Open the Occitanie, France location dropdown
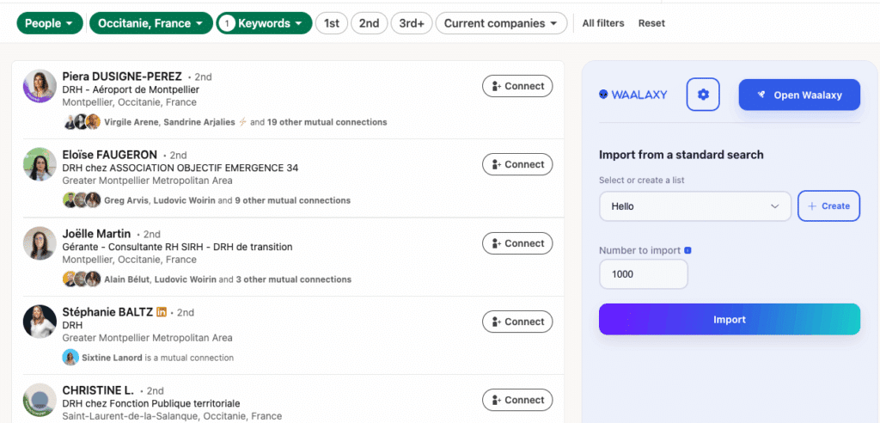This screenshot has width=880, height=423. coord(151,23)
